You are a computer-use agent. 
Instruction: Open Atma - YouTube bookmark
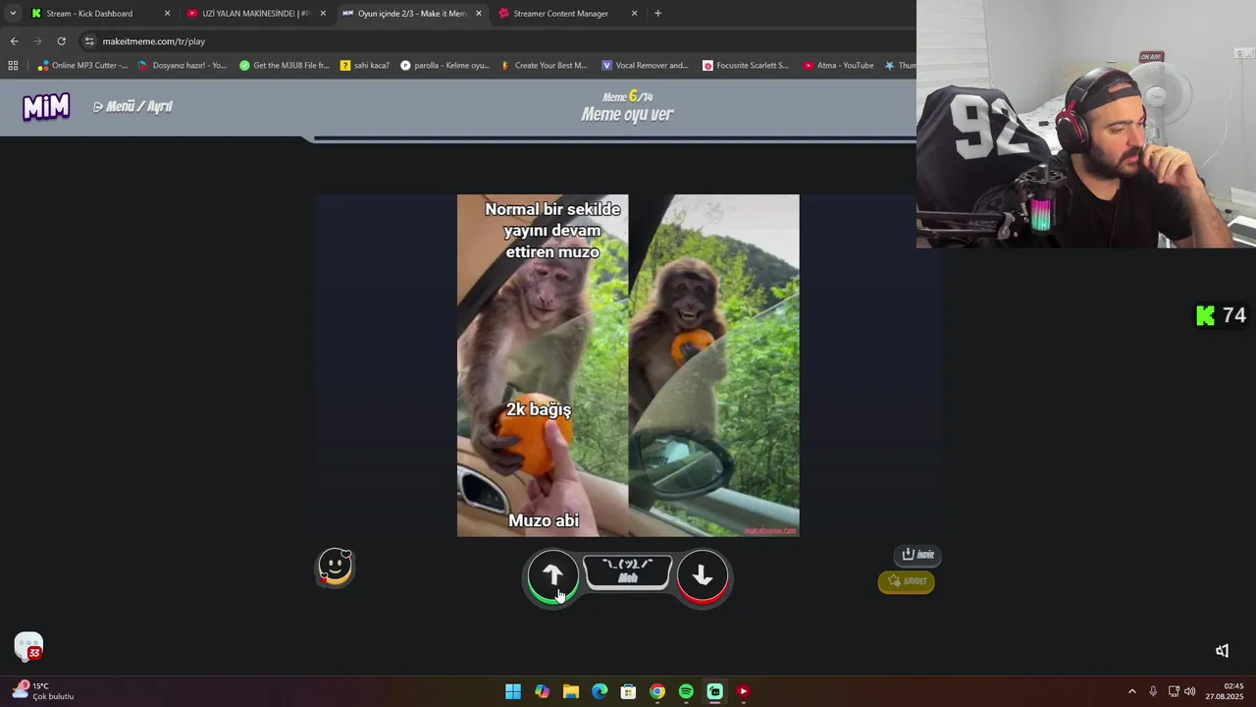838,66
